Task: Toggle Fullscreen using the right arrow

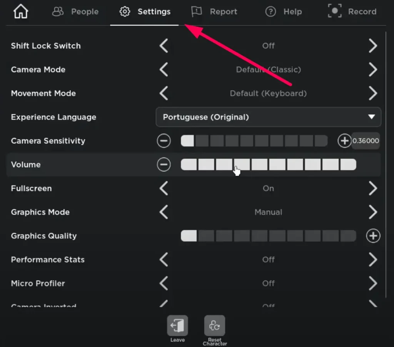Action: pyautogui.click(x=372, y=189)
